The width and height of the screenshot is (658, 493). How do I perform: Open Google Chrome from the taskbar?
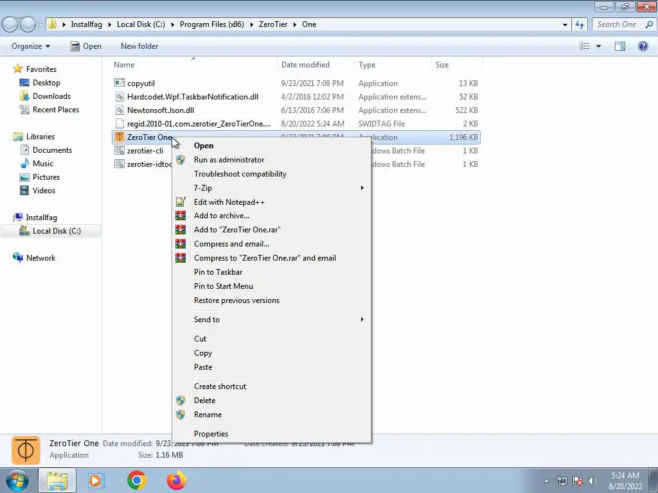[x=136, y=480]
